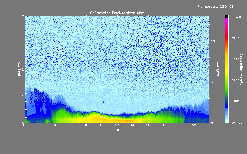Click the '120.0' colorbar tick value
247x154 pixels.
[236, 80]
